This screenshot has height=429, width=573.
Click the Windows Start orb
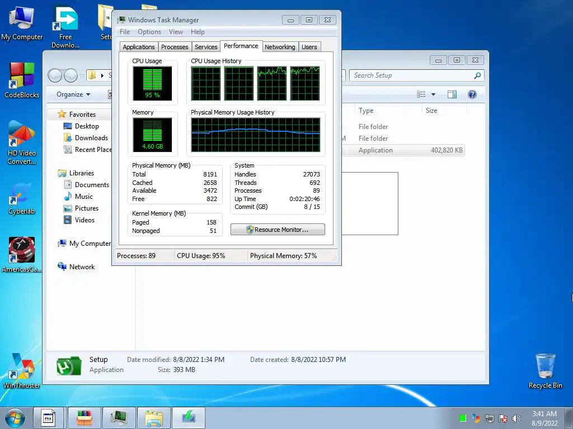[15, 418]
